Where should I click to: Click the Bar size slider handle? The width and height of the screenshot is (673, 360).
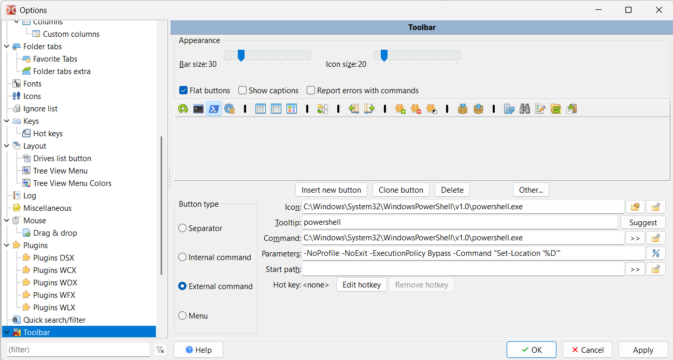[241, 55]
